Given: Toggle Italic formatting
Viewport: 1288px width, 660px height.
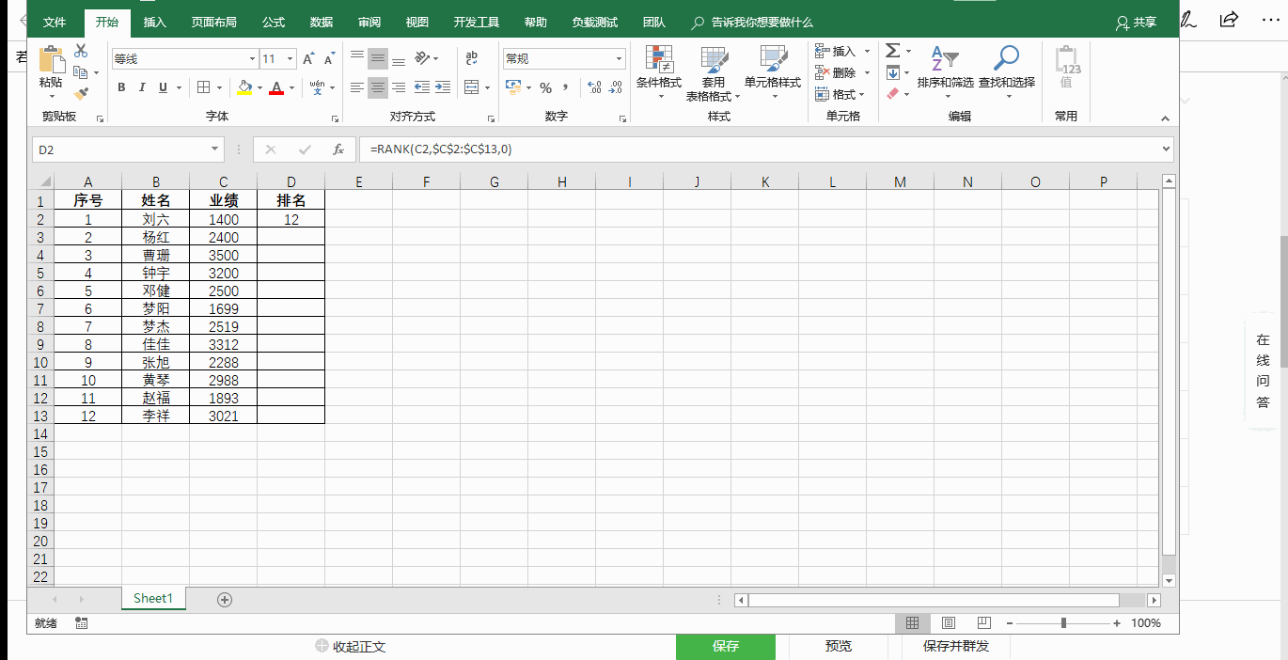Looking at the screenshot, I should 142,87.
